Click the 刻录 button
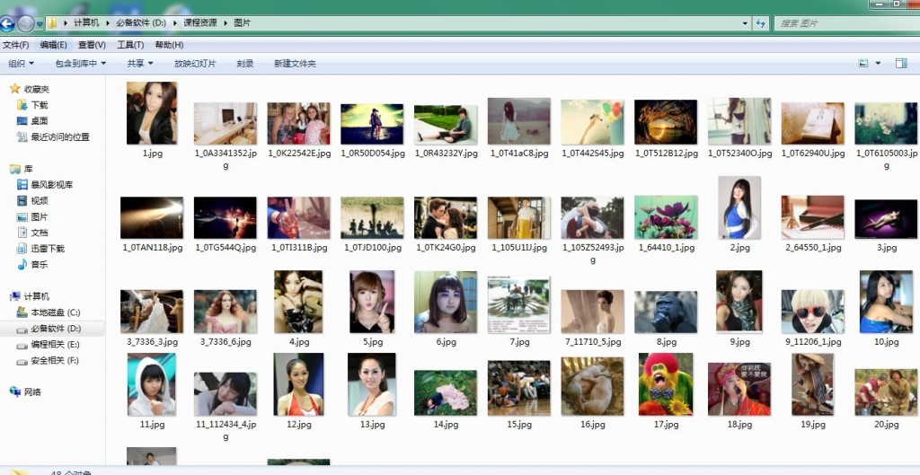The height and width of the screenshot is (475, 920). 245,64
